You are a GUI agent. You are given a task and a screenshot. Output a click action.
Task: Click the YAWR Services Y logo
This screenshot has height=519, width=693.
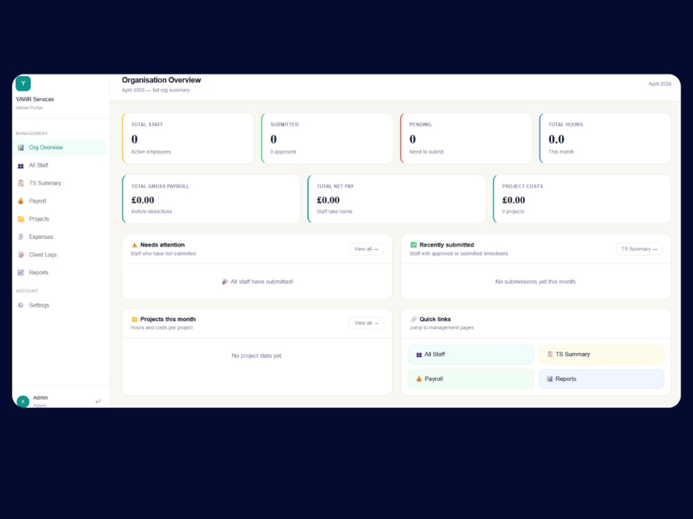click(23, 84)
